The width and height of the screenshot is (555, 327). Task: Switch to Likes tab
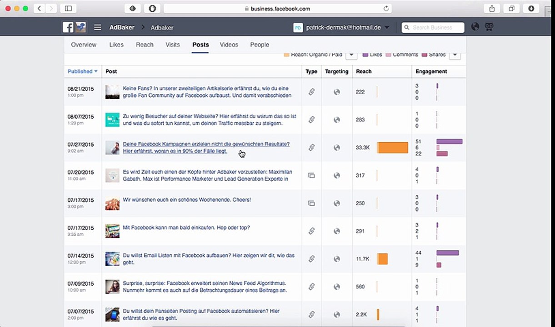pos(116,45)
